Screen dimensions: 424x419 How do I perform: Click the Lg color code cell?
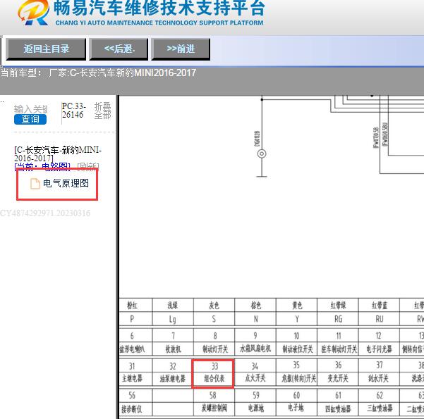[173, 319]
